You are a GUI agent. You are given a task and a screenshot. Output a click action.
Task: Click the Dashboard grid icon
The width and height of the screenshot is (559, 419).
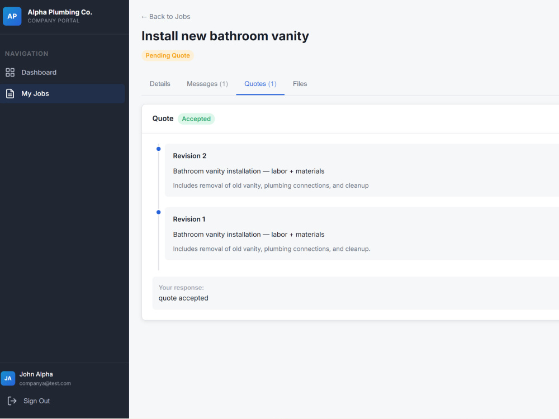tap(10, 72)
